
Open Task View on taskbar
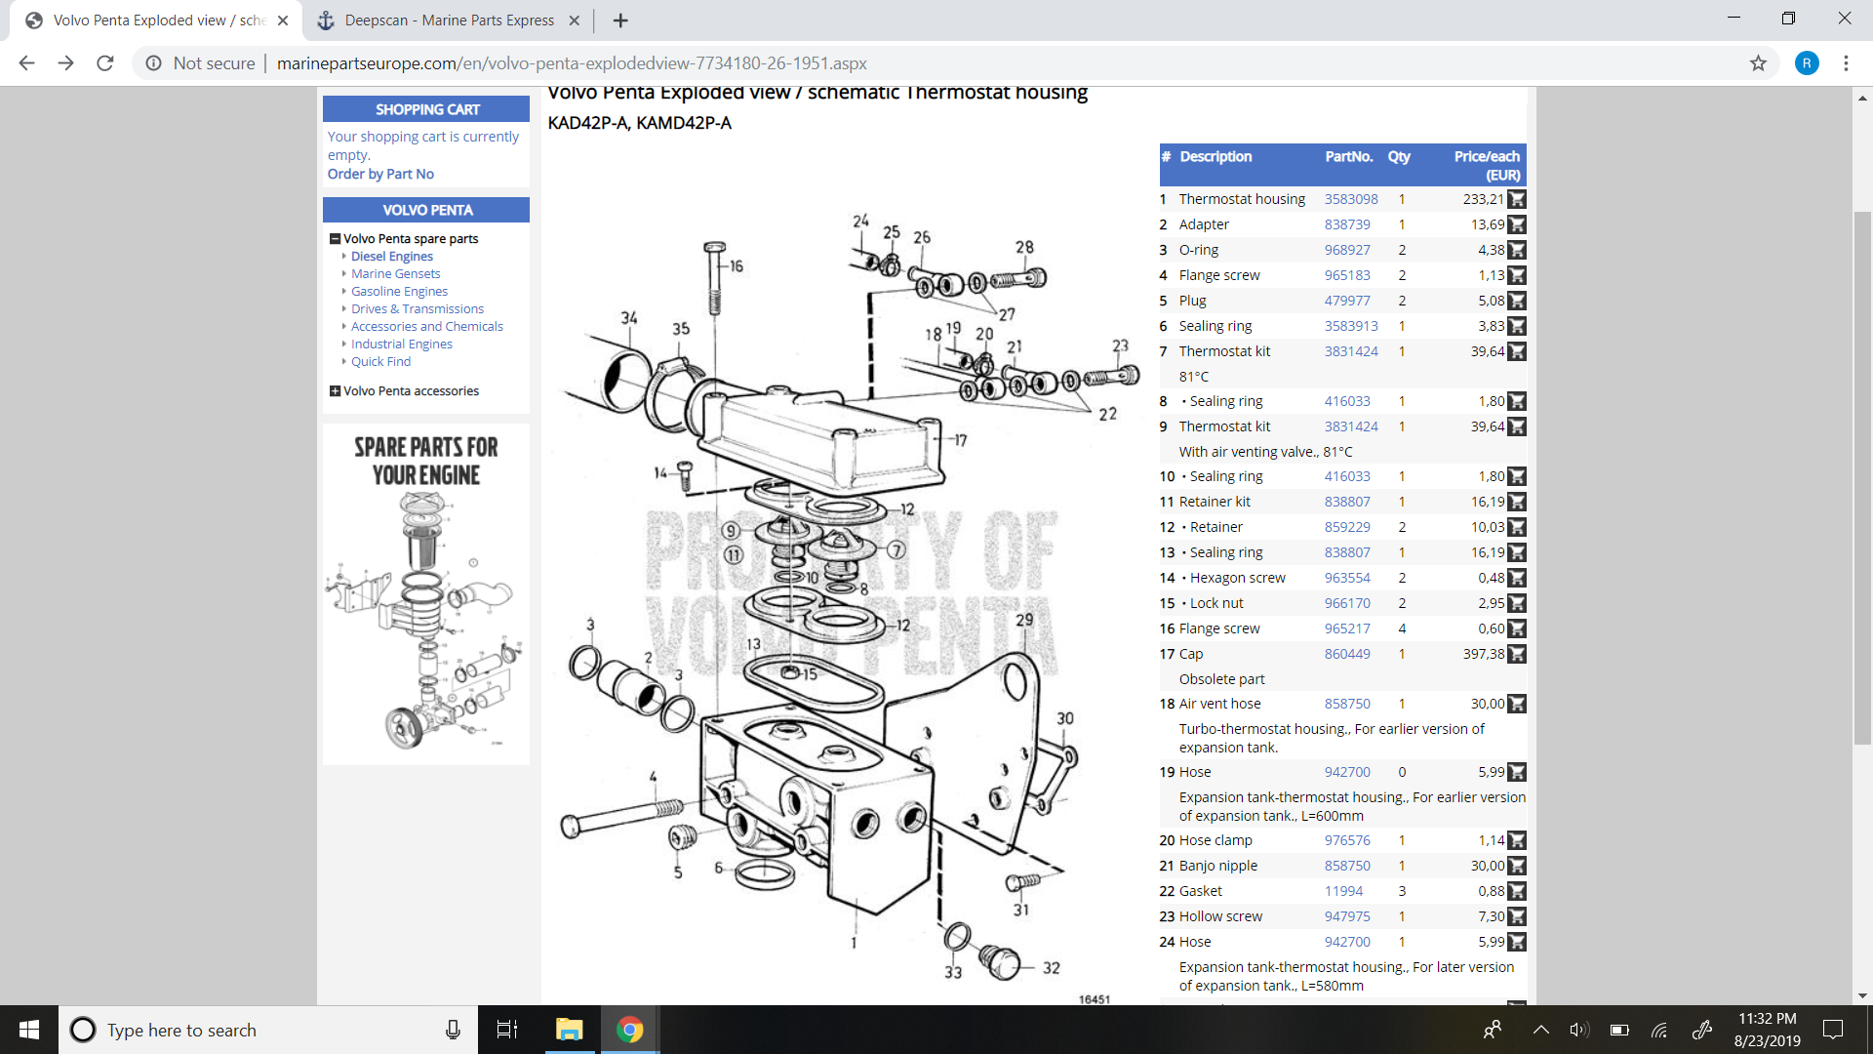(x=507, y=1030)
